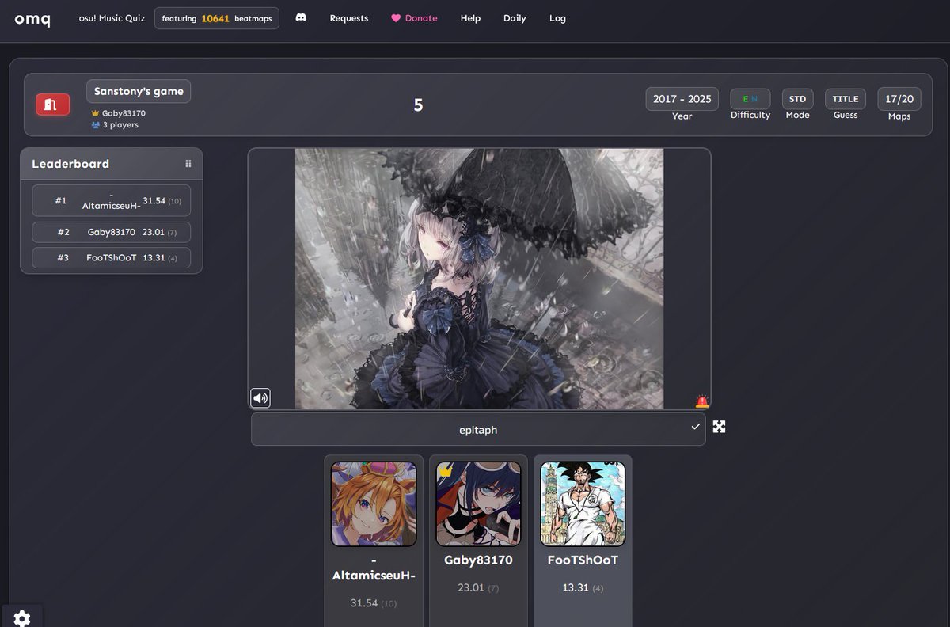The width and height of the screenshot is (950, 627).
Task: Click the countdown number 5
Action: pyautogui.click(x=418, y=104)
